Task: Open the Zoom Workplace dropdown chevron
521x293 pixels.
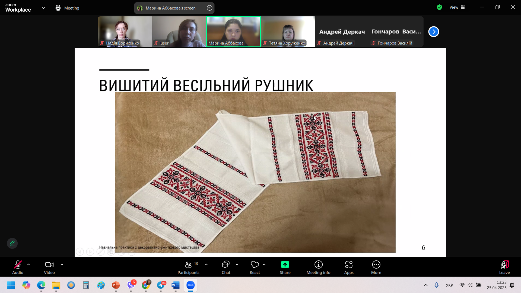Action: 43,8
